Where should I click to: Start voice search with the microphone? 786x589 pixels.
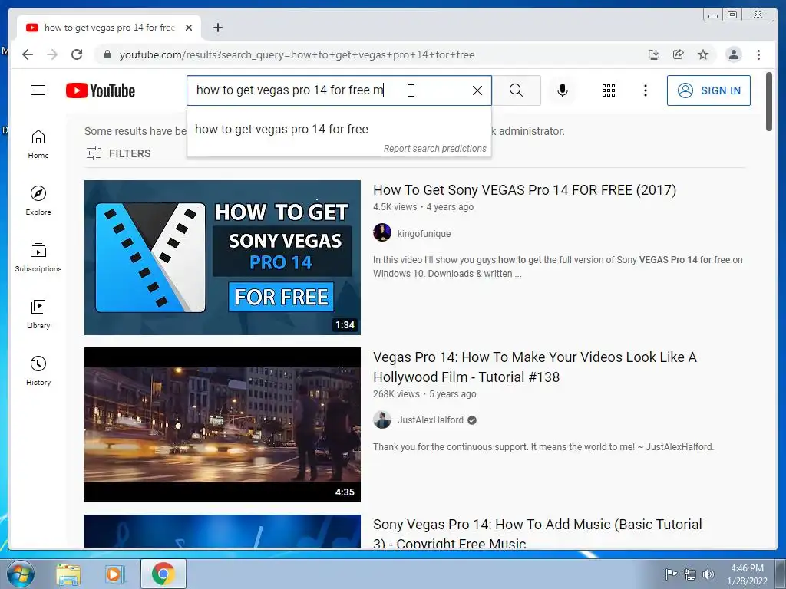pos(563,90)
